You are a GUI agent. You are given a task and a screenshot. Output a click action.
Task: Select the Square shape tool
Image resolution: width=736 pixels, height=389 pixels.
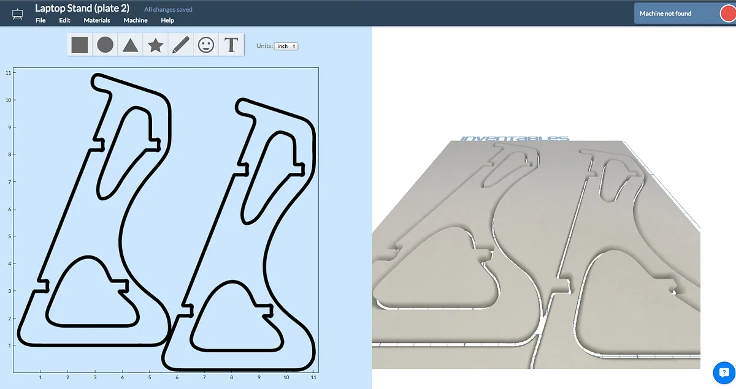80,45
